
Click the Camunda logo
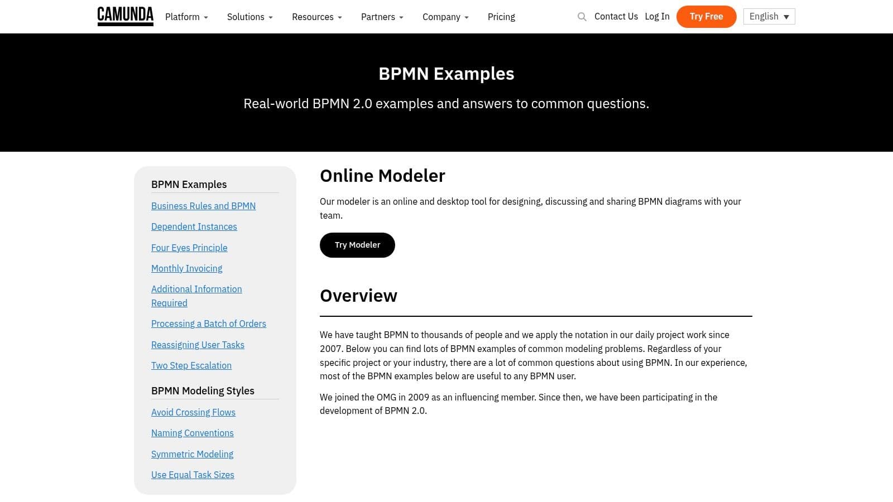(x=125, y=16)
